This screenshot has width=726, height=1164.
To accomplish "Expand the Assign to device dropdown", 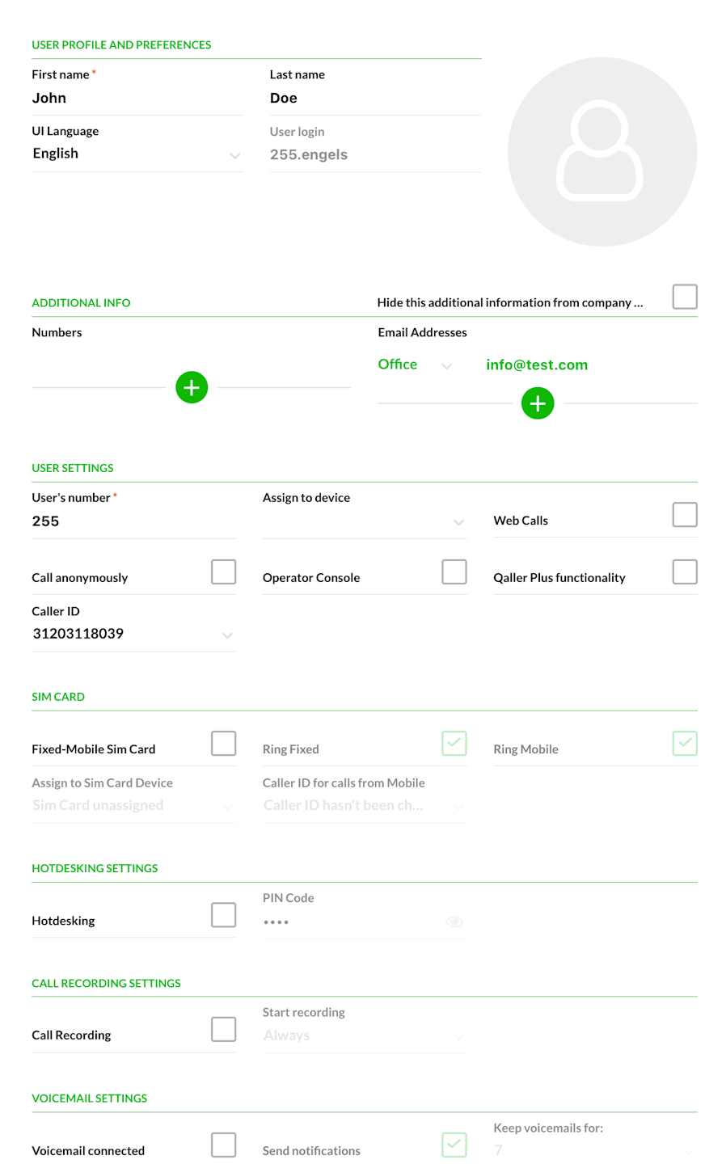I will 364,522.
